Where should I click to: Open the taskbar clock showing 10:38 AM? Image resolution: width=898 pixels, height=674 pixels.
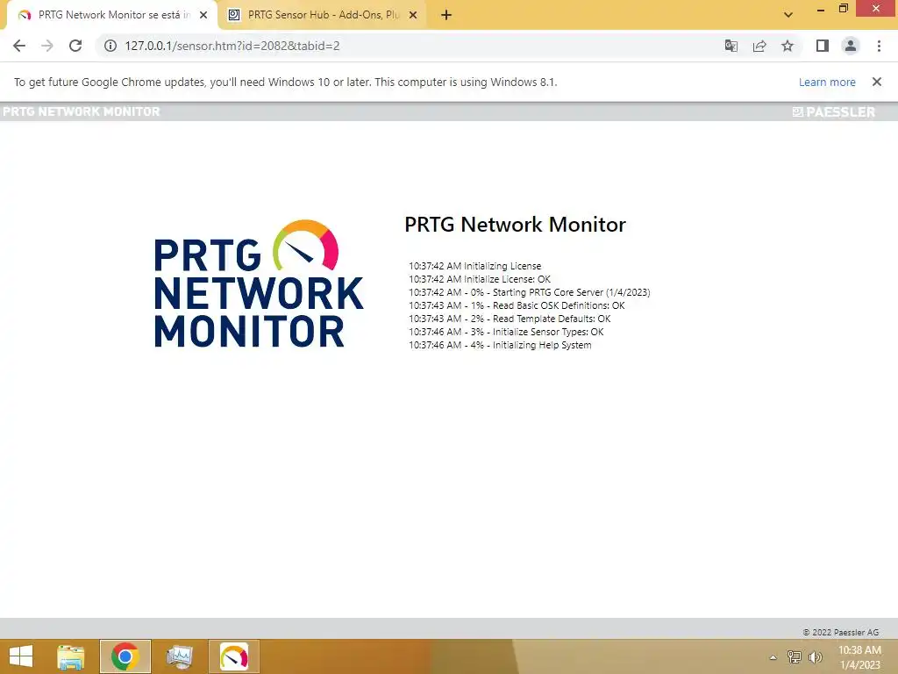click(x=859, y=657)
